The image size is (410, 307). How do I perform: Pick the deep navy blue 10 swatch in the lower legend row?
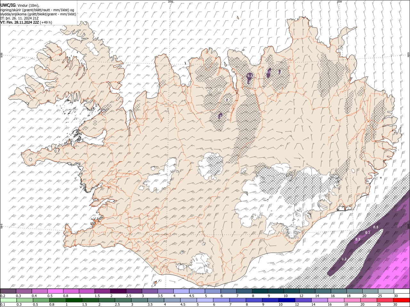click(286, 300)
